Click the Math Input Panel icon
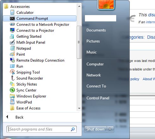Screen dimensions: 155x139 click(x=12, y=42)
